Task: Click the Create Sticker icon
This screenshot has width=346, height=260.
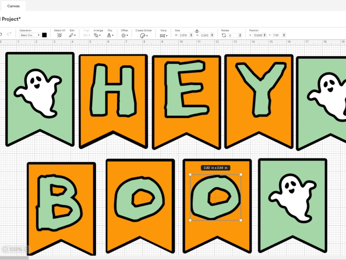Action: coord(142,35)
